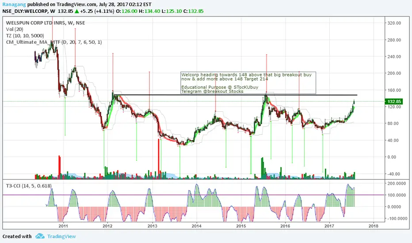The image size is (412, 243).
Task: Click the 240.00 price axis label
Action: [394, 57]
